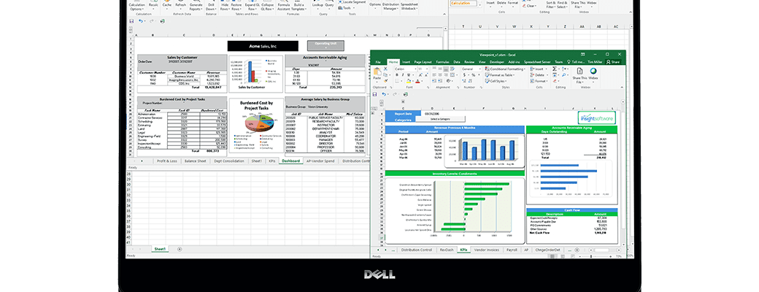Click Tell me search in Viewpoint ribbon
759x292 pixels.
[x=577, y=62]
